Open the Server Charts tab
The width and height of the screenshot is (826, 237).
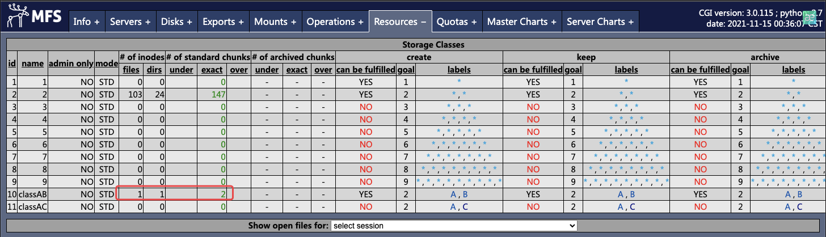click(600, 22)
